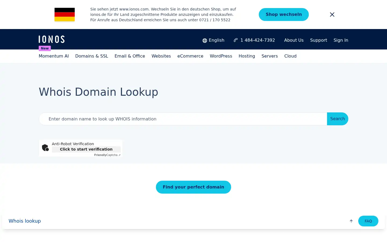Open the eCommerce menu
This screenshot has width=387, height=242.
pos(190,56)
